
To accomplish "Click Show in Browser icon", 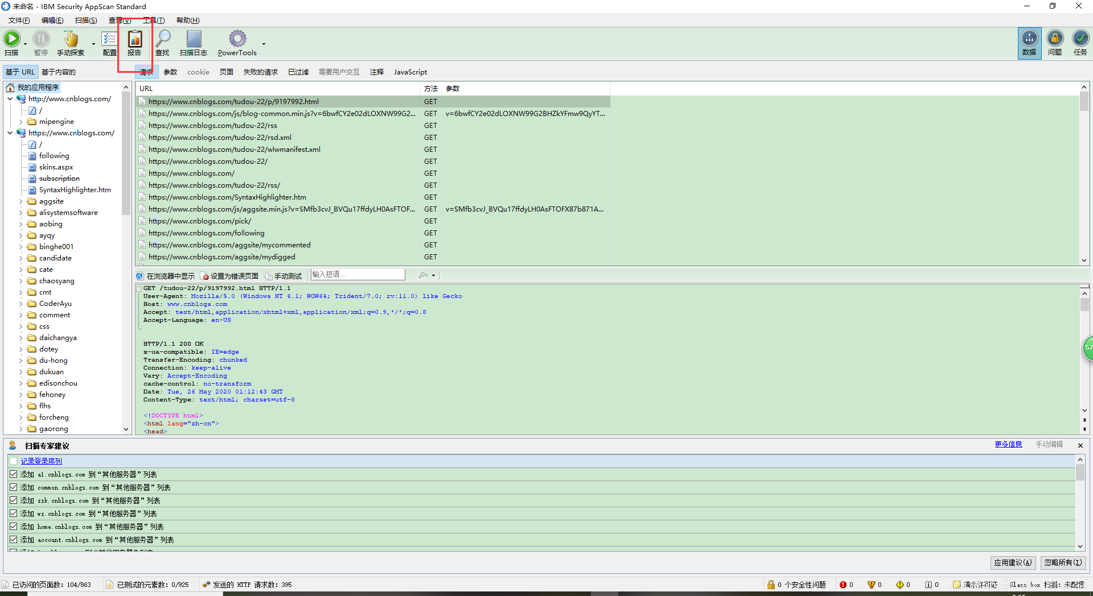I will click(140, 276).
